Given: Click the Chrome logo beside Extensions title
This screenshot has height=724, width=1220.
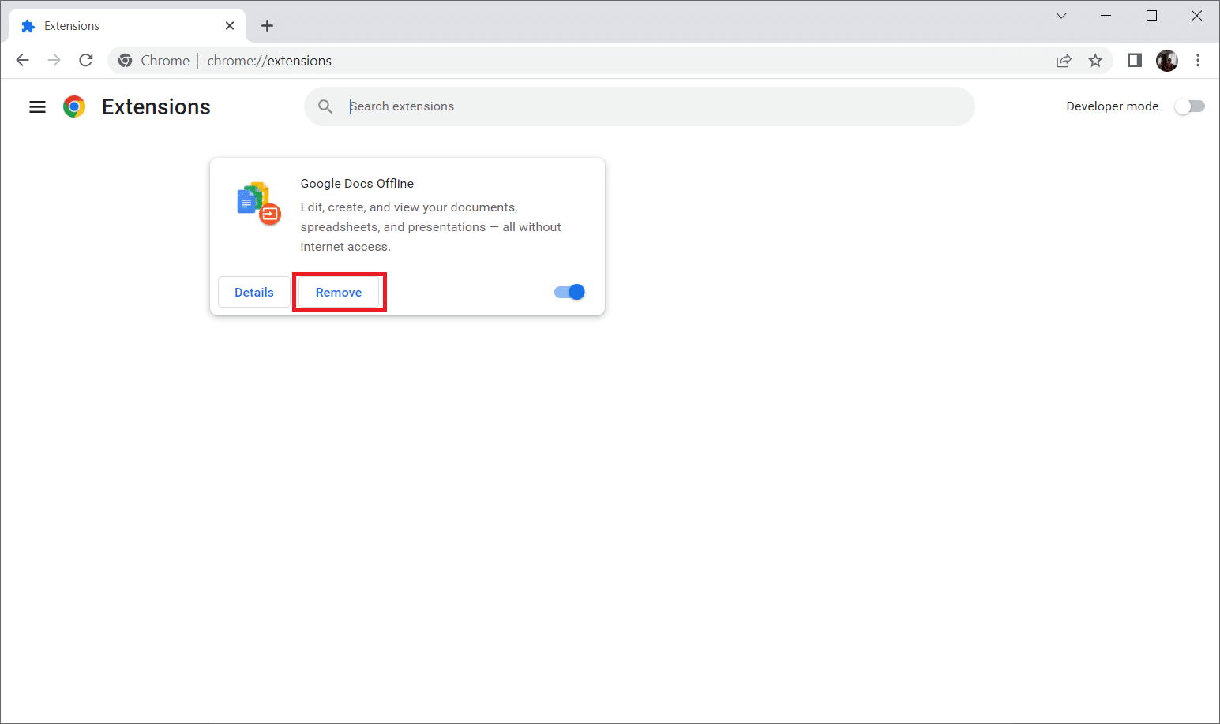Looking at the screenshot, I should (74, 106).
